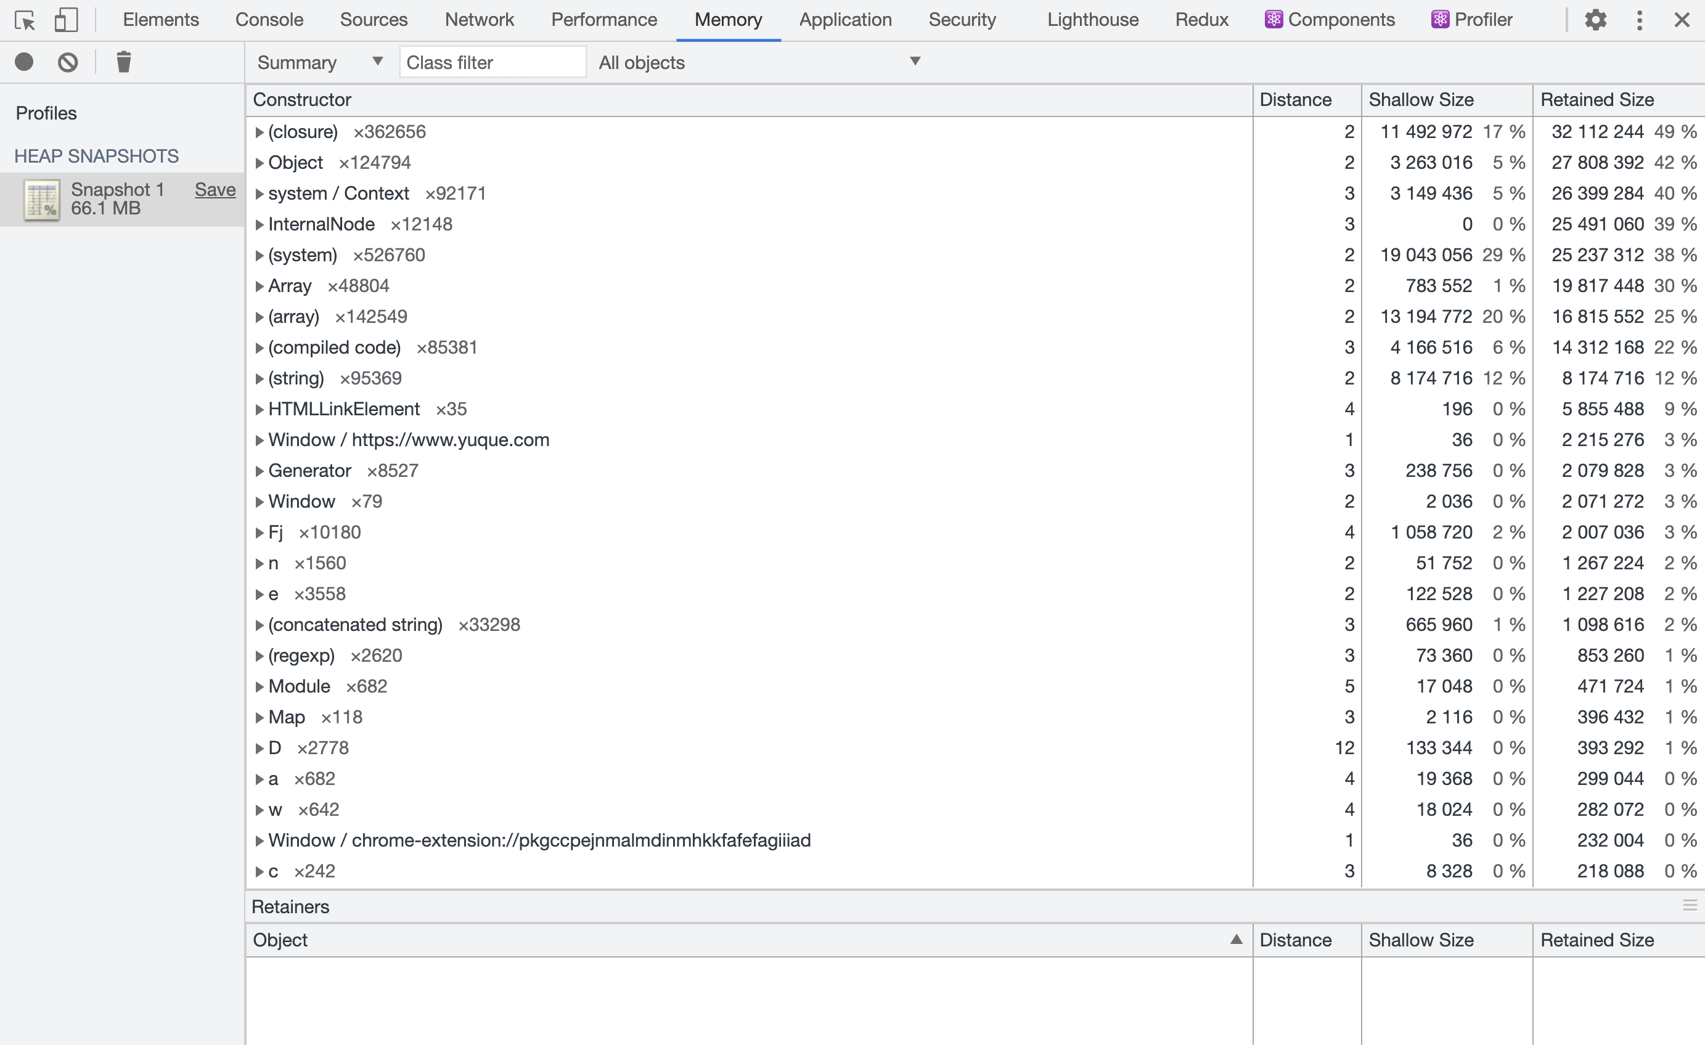
Task: Select the Snapshot 1 profile thumbnail
Action: coord(41,200)
